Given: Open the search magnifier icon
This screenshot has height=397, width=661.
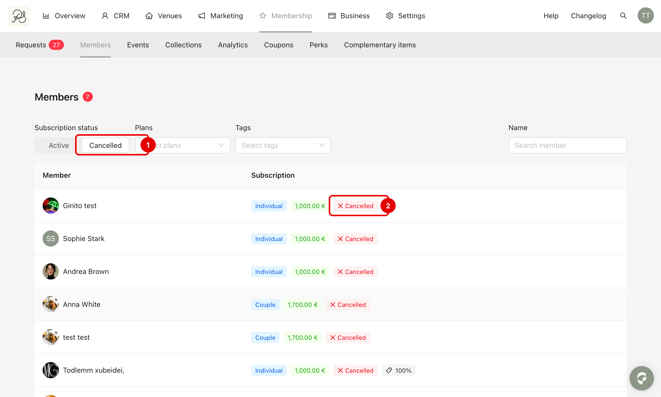Looking at the screenshot, I should coord(623,16).
